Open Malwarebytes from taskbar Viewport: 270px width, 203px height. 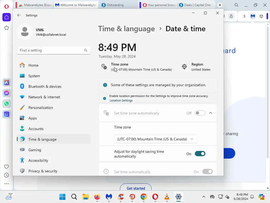coord(109,197)
